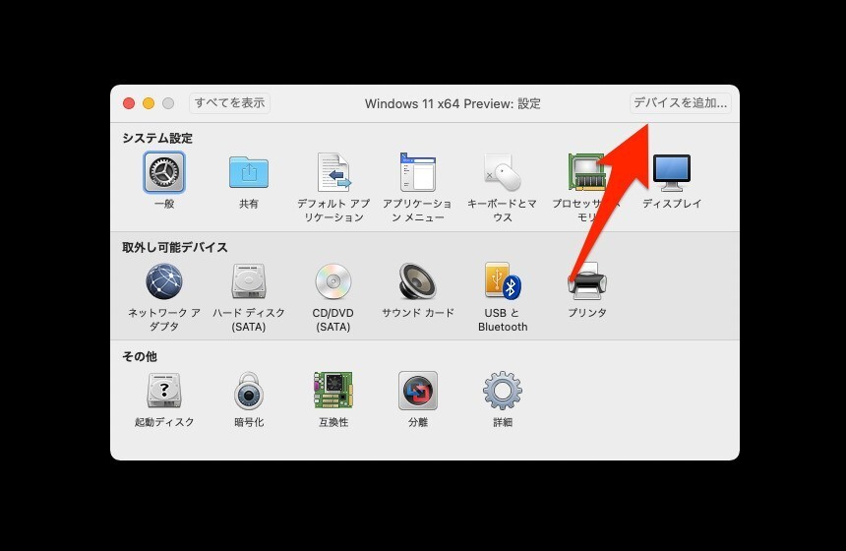Click the システム設定 section heading
The height and width of the screenshot is (551, 846).
pos(157,138)
